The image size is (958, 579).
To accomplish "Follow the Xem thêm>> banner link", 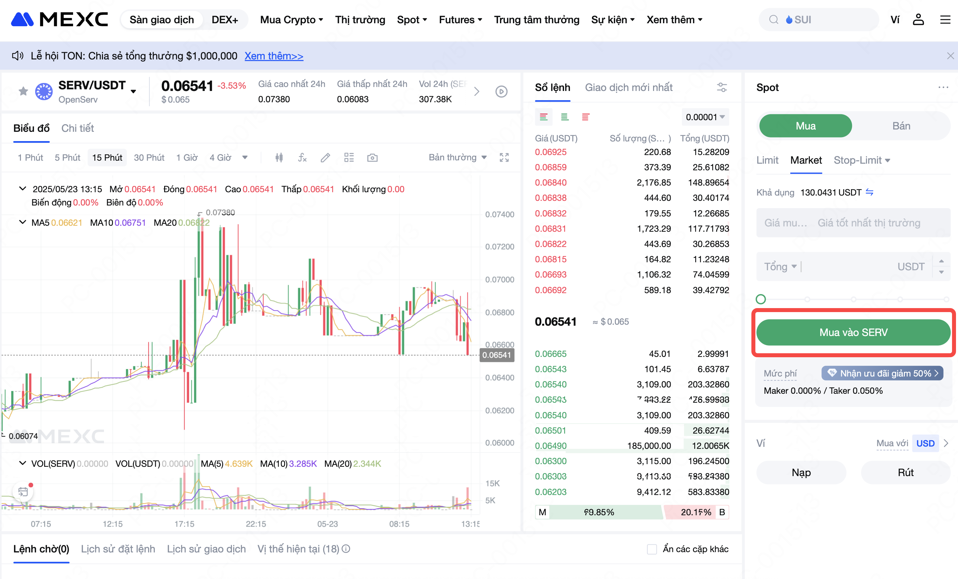I will (274, 56).
